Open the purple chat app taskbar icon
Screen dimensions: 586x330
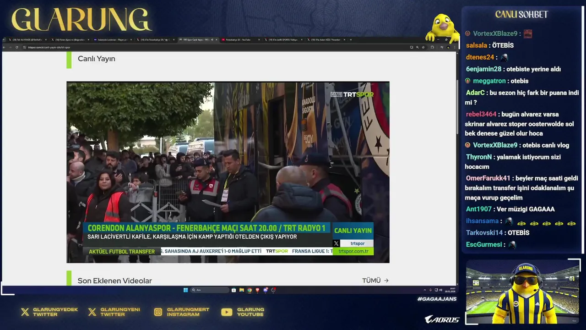pos(266,290)
